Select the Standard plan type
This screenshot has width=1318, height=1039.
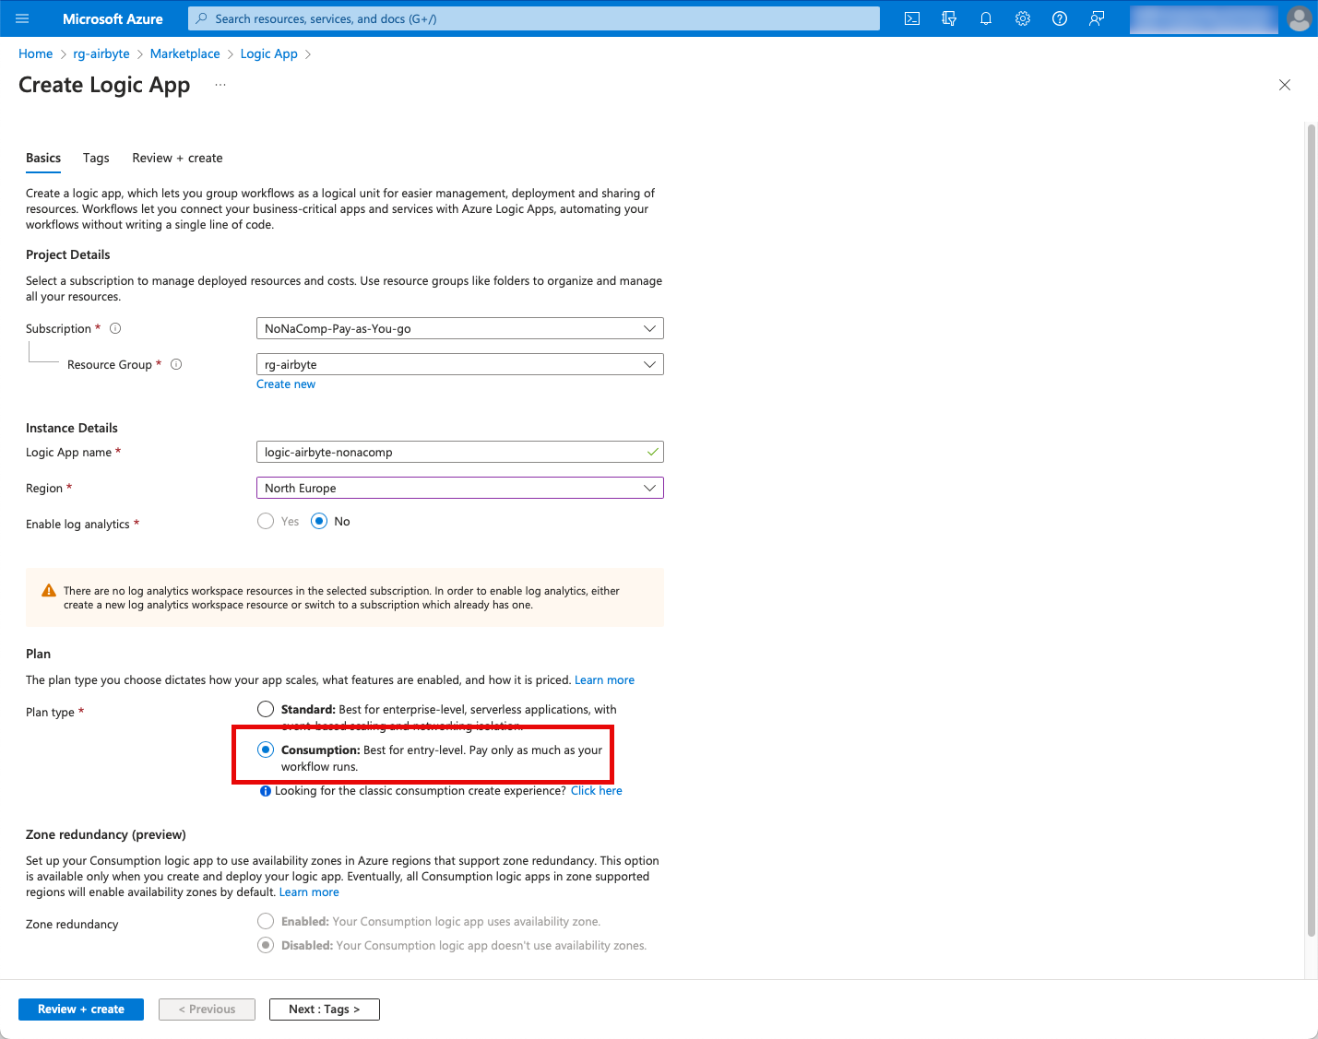[x=266, y=709]
